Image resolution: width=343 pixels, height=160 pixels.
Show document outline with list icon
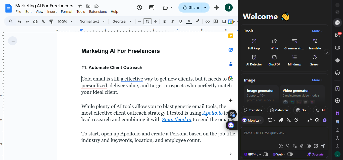pos(13,41)
